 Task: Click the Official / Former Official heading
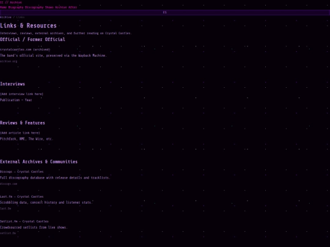click(32, 39)
